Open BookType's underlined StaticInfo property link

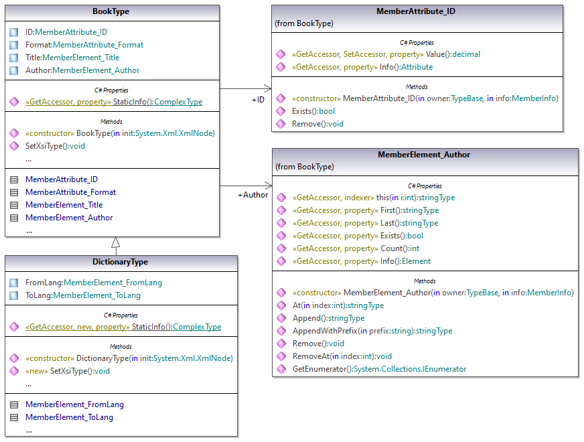coord(113,102)
